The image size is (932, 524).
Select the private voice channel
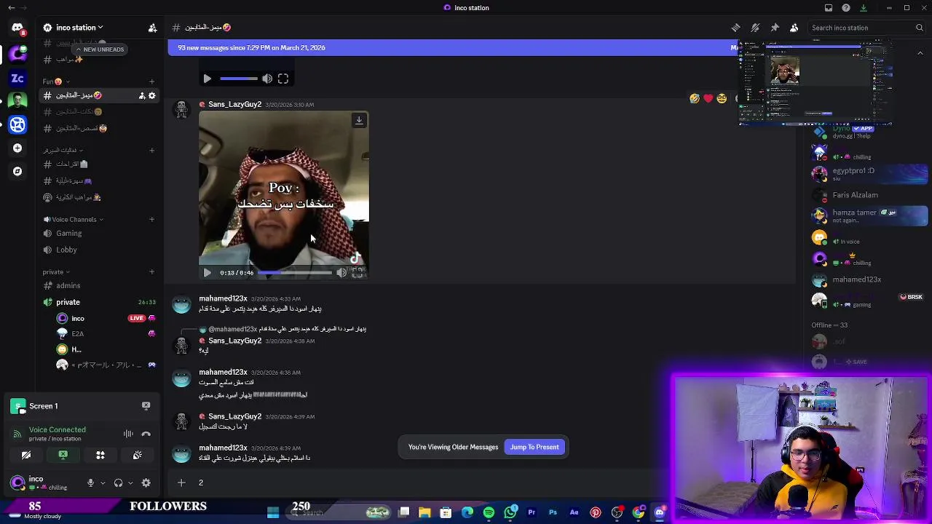(100, 302)
